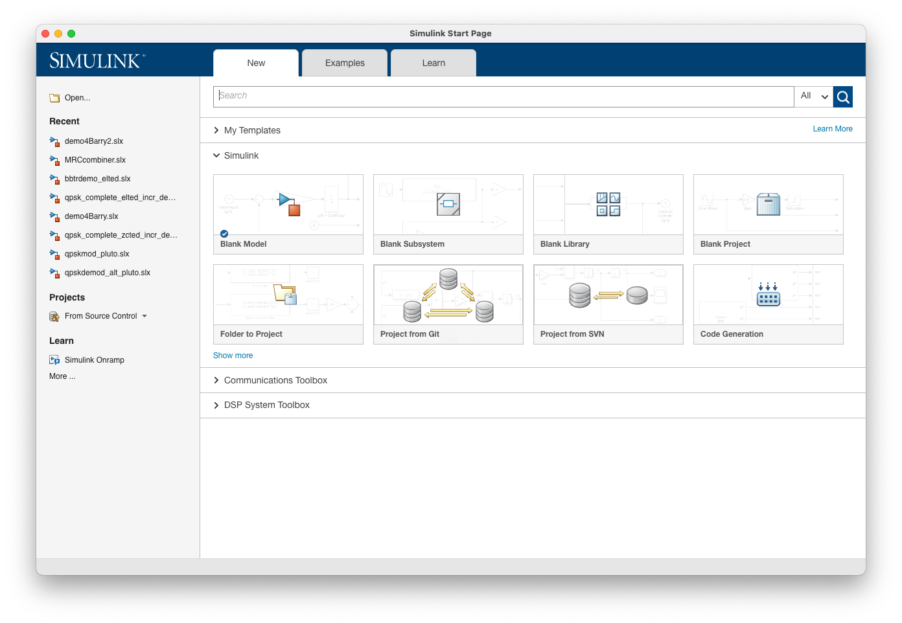Select the Blank Subsystem label
Viewport: 902px width, 623px height.
(x=412, y=244)
